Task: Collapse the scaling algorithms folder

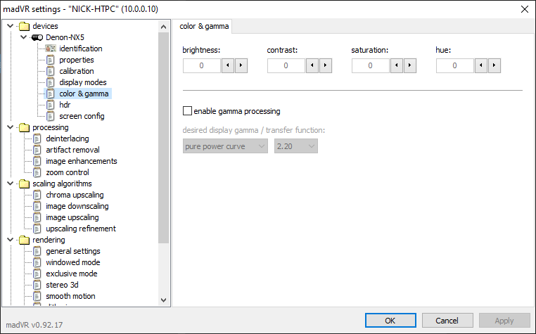Action: tap(9, 184)
